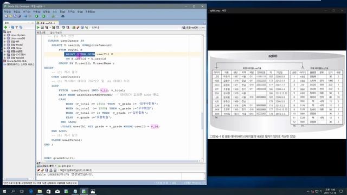The height and width of the screenshot is (195, 347).
Task: Select the Query Result tab
Action: (66, 166)
